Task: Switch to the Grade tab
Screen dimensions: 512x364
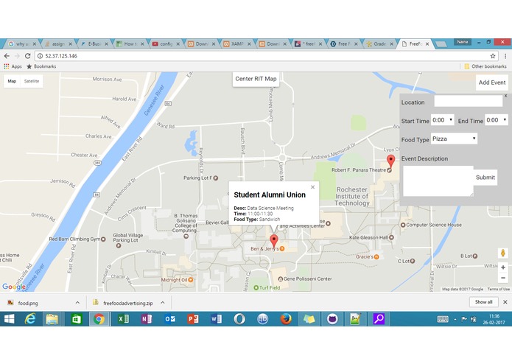Action: pyautogui.click(x=379, y=43)
